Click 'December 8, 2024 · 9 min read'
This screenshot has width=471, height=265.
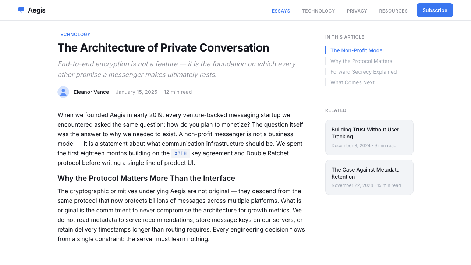pos(364,146)
